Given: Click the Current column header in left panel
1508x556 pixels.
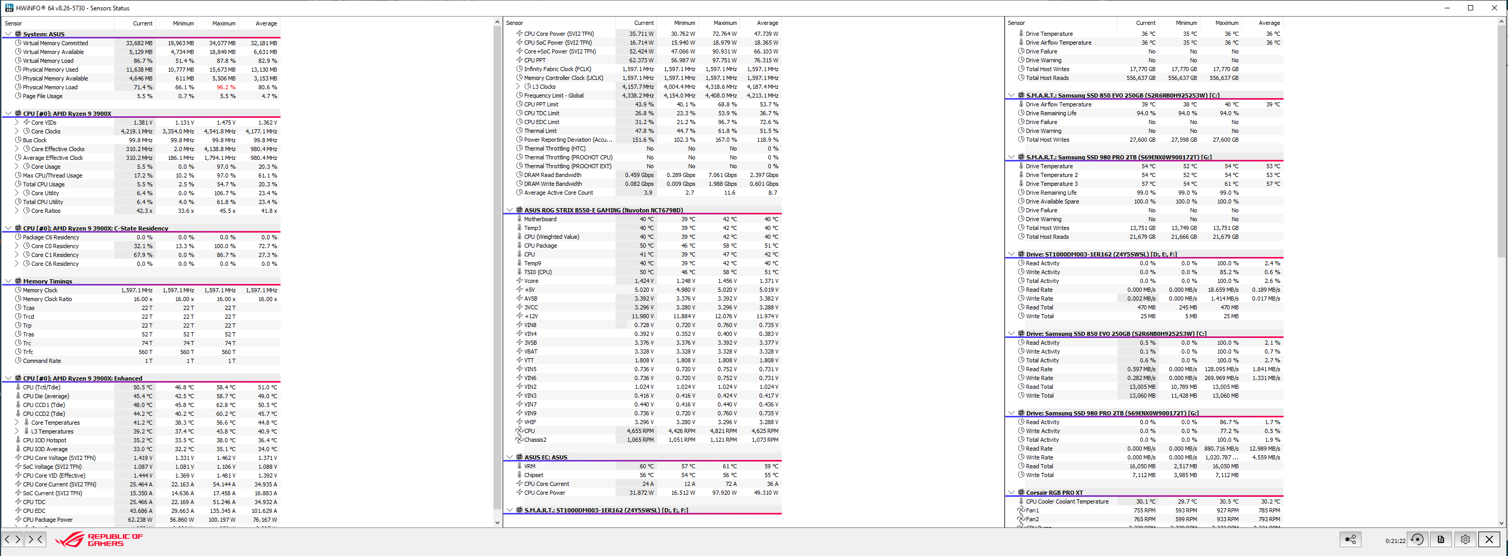Looking at the screenshot, I should pyautogui.click(x=135, y=23).
